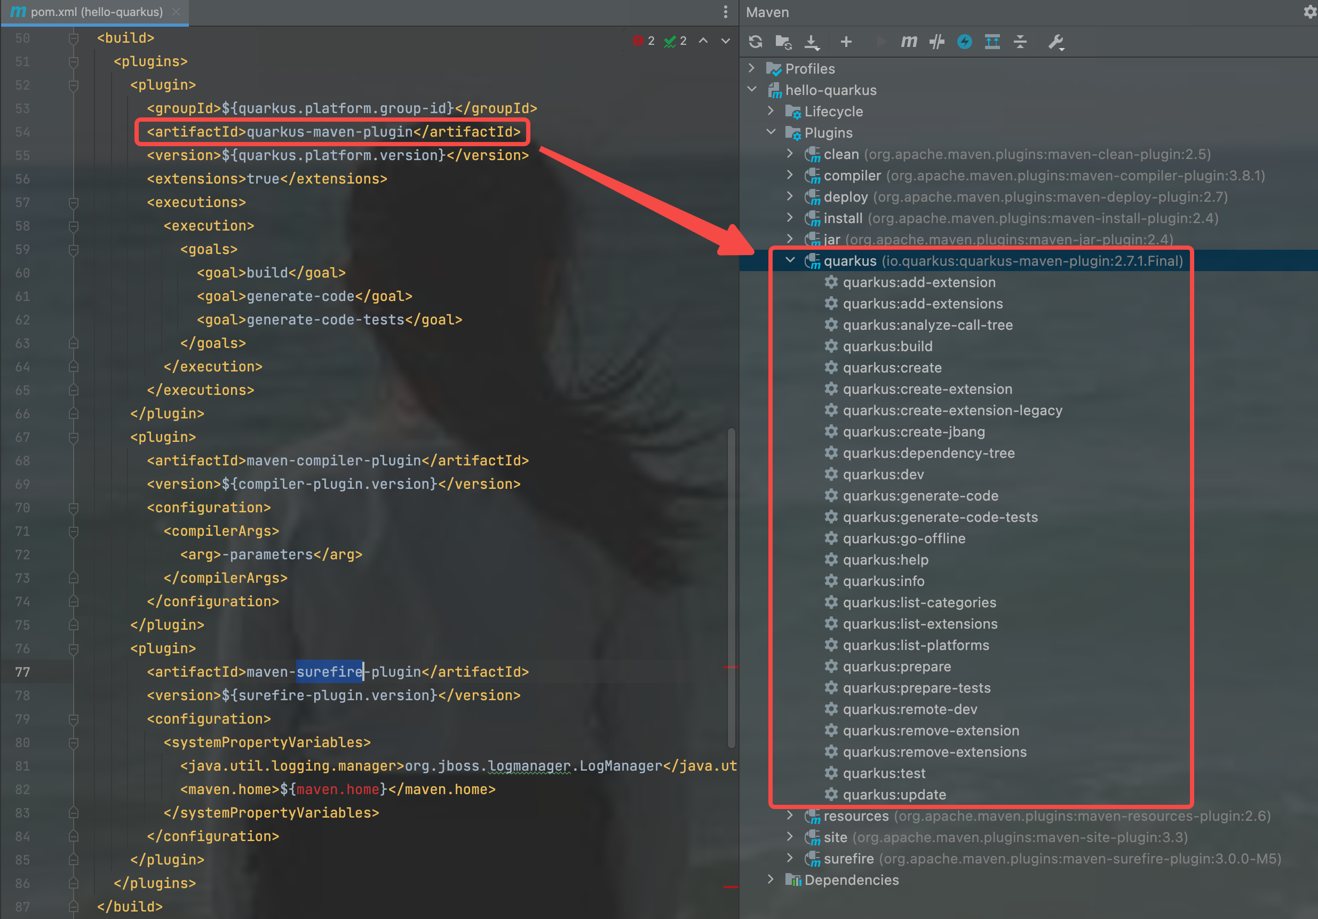Select the quarkus:build goal
Image resolution: width=1318 pixels, height=919 pixels.
tap(887, 346)
